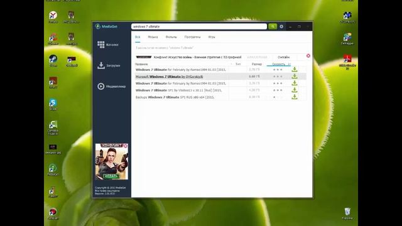The width and height of the screenshot is (402, 226).
Task: Sort results by Тип column
Action: [x=238, y=64]
